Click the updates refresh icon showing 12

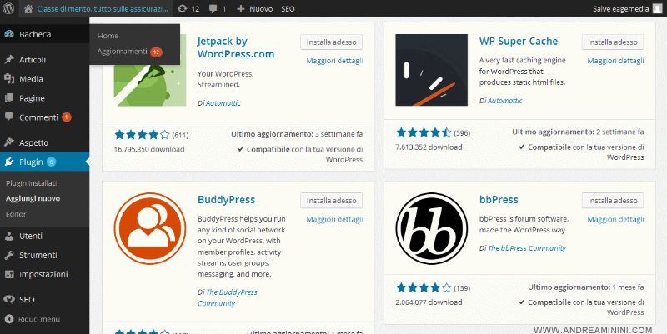[x=182, y=8]
